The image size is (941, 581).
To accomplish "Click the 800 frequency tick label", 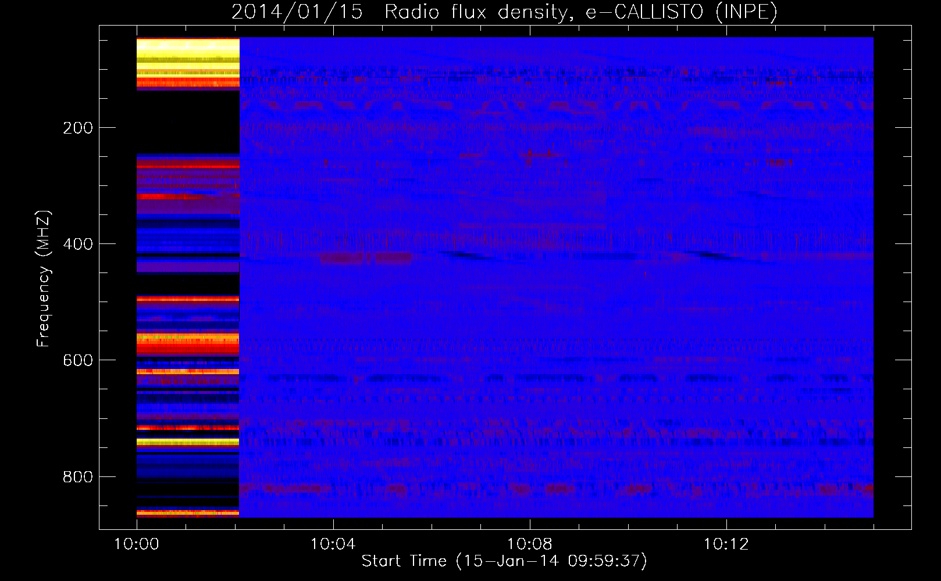I will pos(78,477).
